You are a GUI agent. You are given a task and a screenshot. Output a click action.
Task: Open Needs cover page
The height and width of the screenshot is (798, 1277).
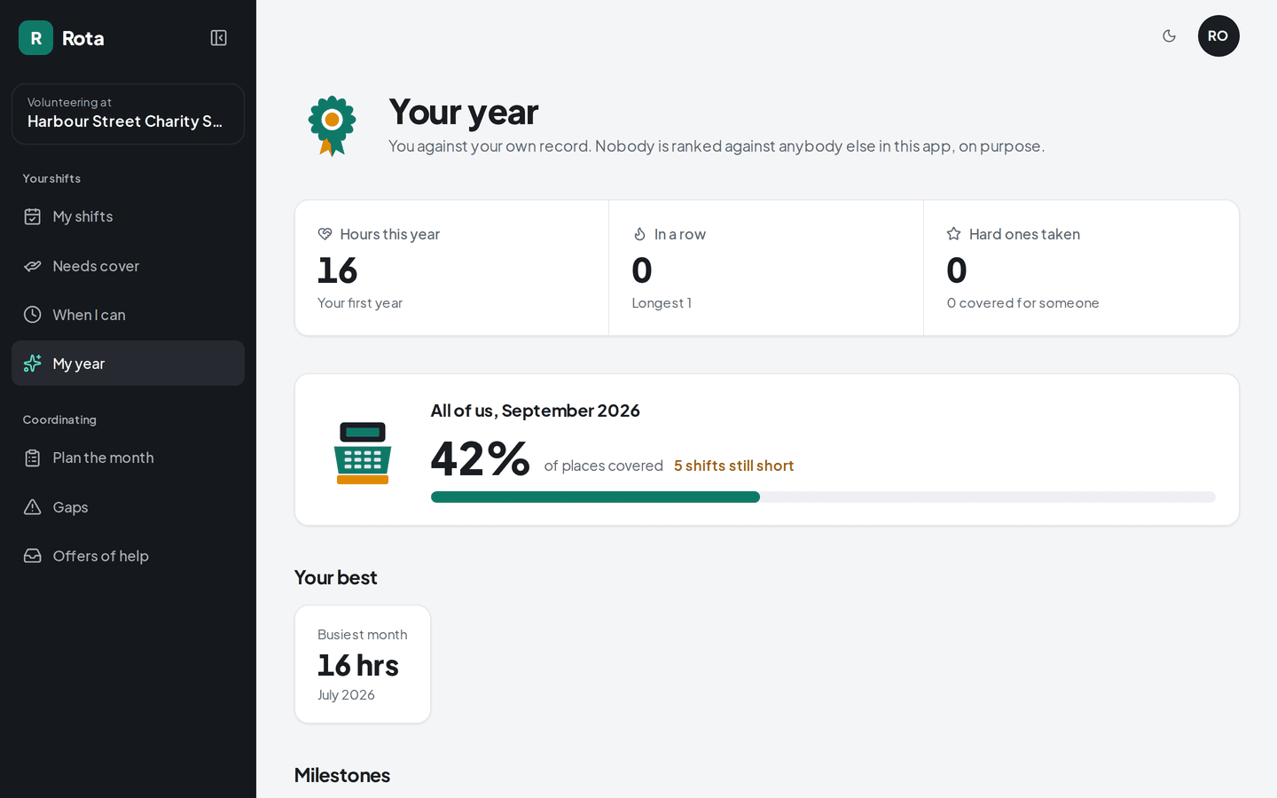(128, 266)
